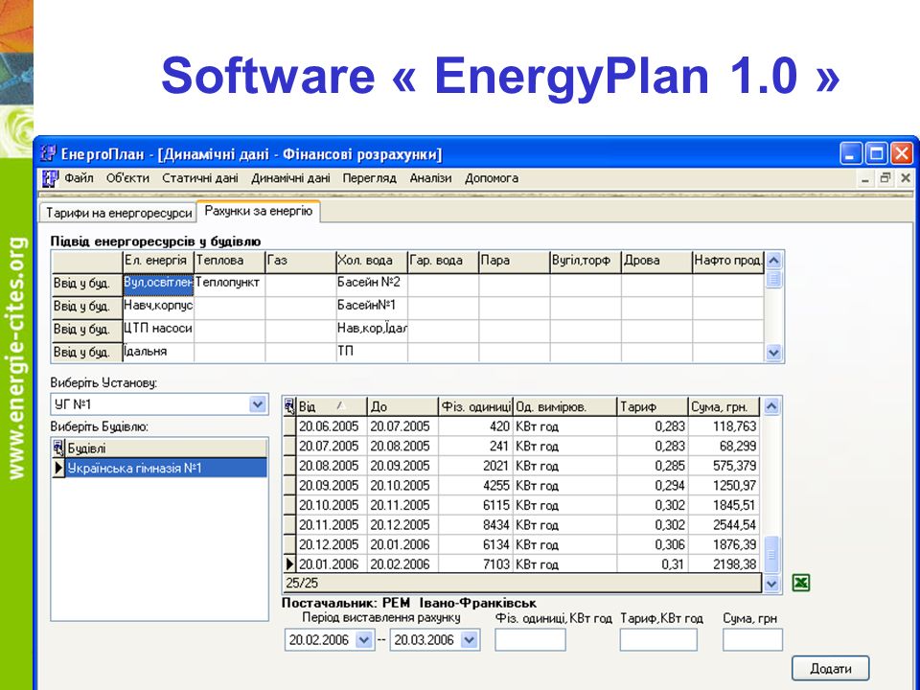Open the Динамічні дані menu
Screen dimensions: 920x690
[x=290, y=178]
